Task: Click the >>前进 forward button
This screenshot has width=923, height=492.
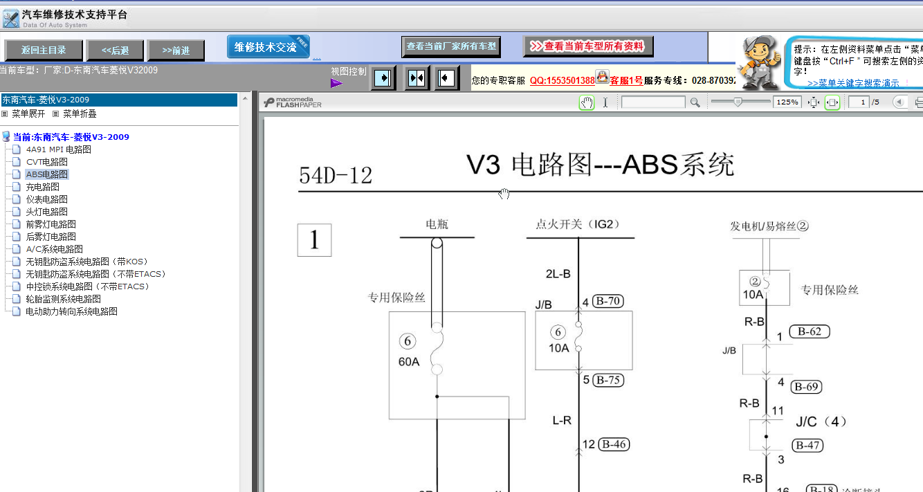Action: pos(176,51)
